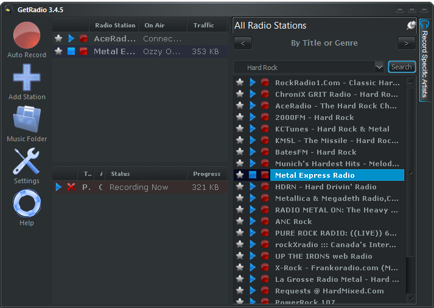Play the AceRadio station in active list
Screen dimensions: 434x308
coord(71,38)
